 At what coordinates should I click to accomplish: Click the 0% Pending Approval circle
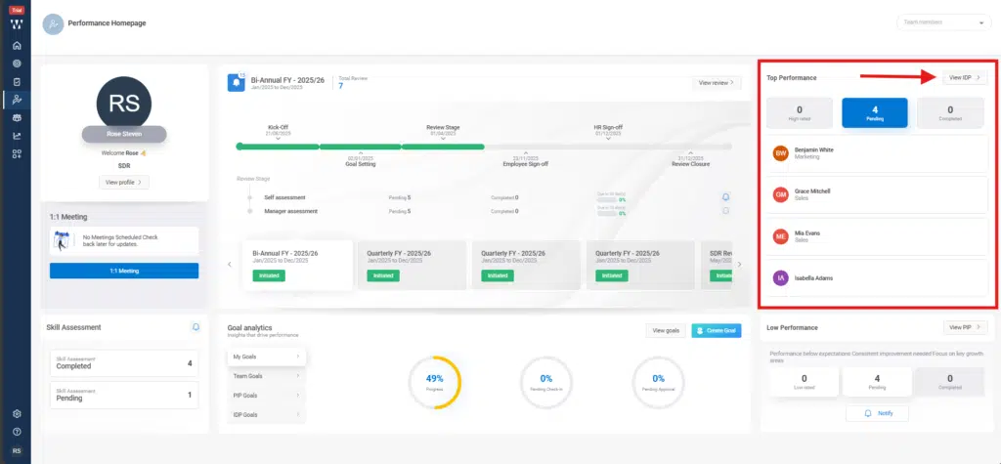click(658, 382)
